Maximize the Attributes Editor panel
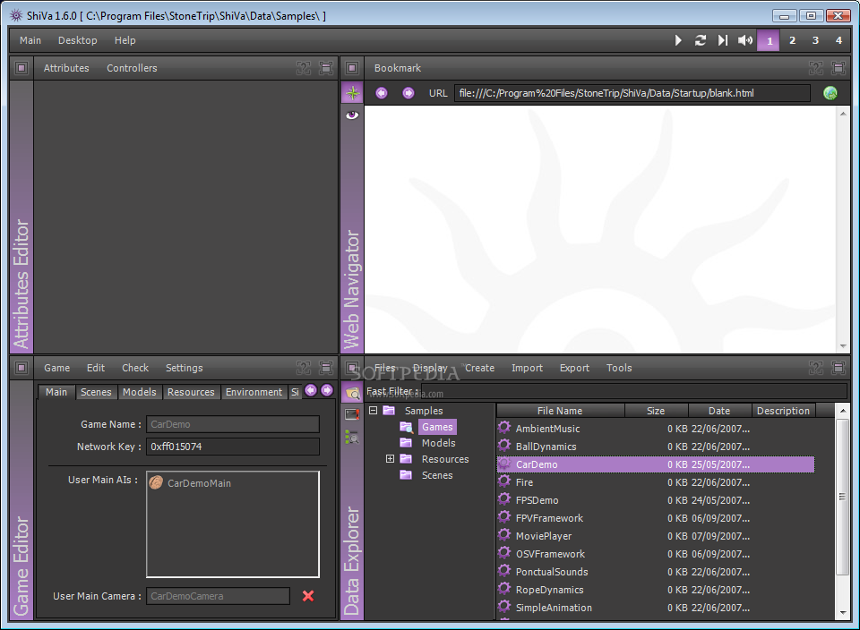The width and height of the screenshot is (860, 630). point(326,68)
